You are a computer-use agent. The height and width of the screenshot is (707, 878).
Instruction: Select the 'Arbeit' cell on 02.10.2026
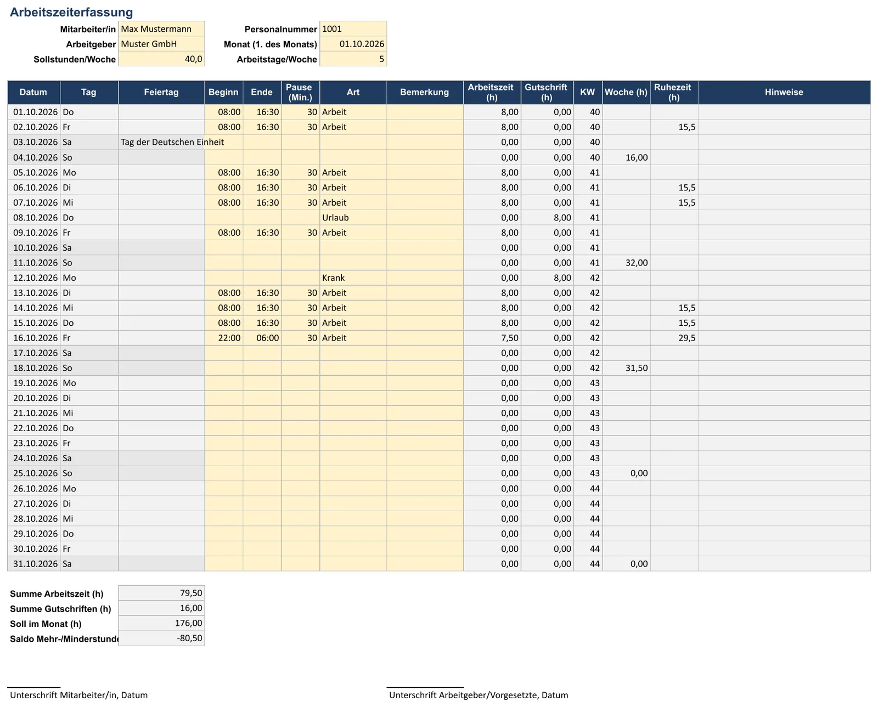[x=353, y=127]
